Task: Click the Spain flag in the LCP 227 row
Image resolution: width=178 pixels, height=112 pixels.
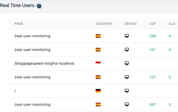Action: pyautogui.click(x=98, y=77)
